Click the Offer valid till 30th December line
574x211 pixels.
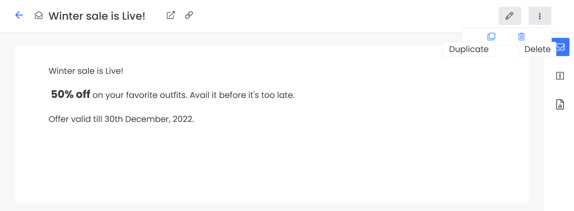click(121, 119)
